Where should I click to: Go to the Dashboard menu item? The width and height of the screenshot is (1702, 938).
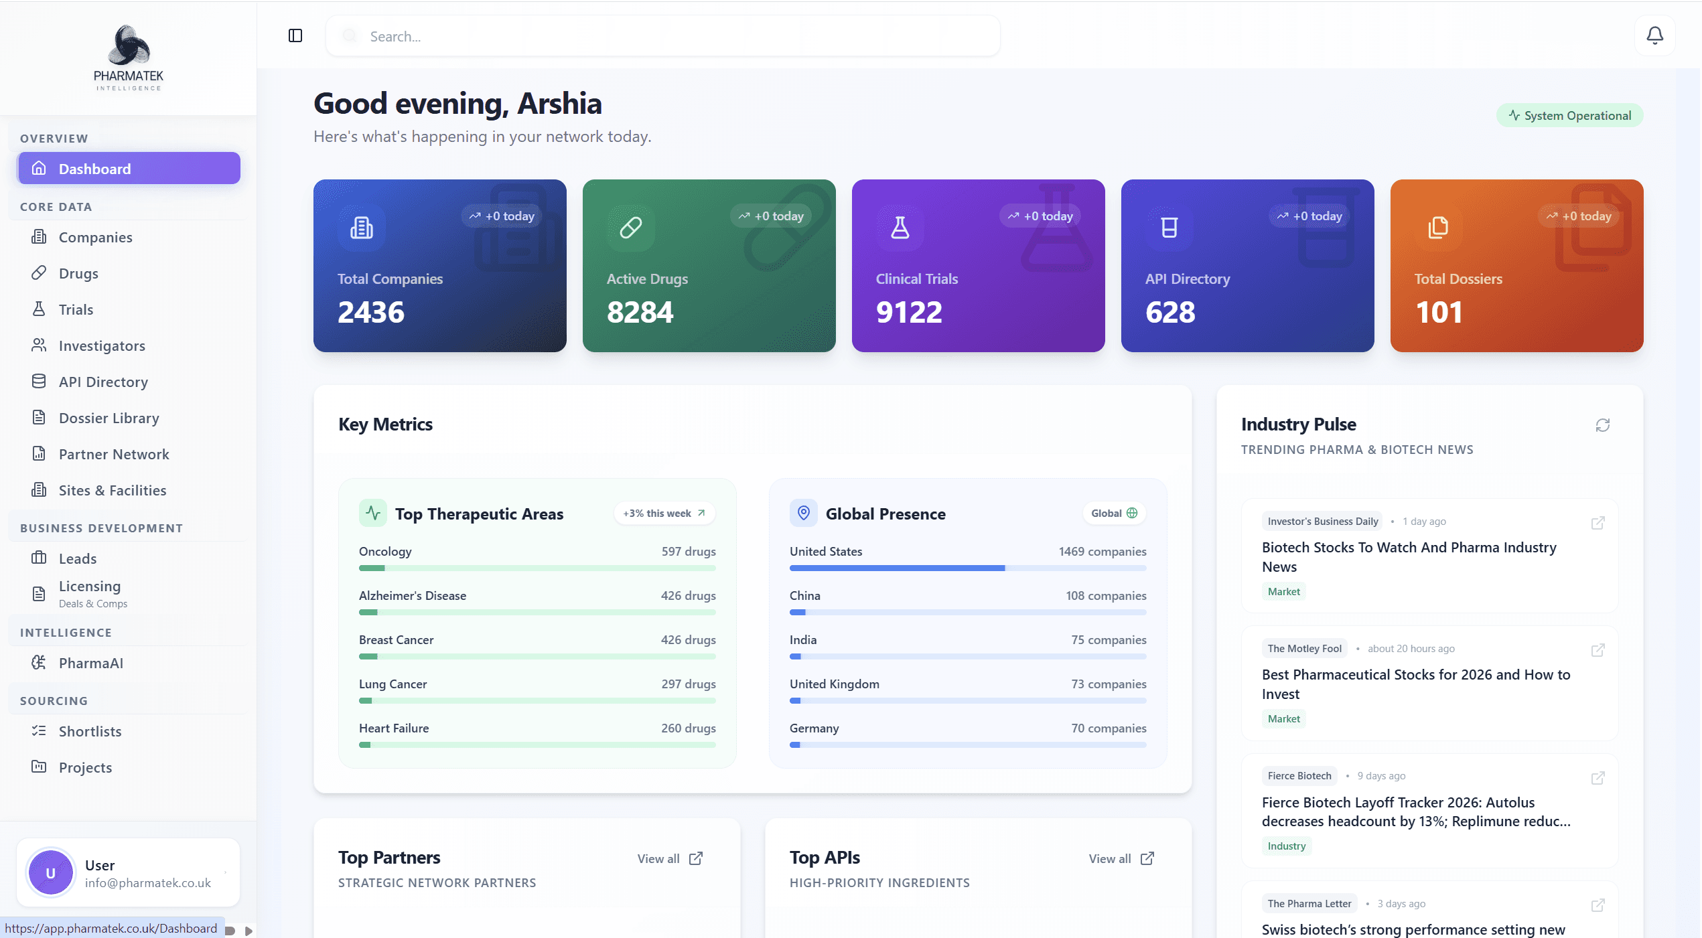coord(129,168)
